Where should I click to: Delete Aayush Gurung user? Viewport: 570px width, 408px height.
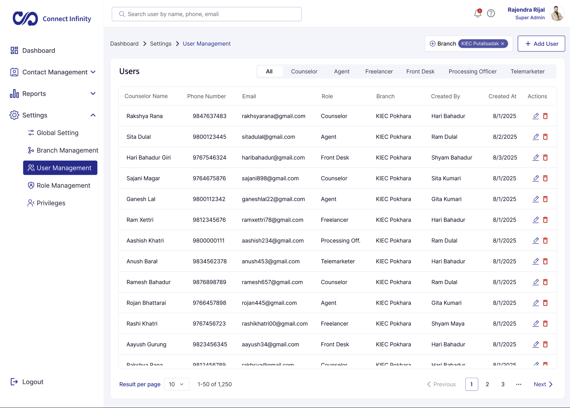point(545,345)
